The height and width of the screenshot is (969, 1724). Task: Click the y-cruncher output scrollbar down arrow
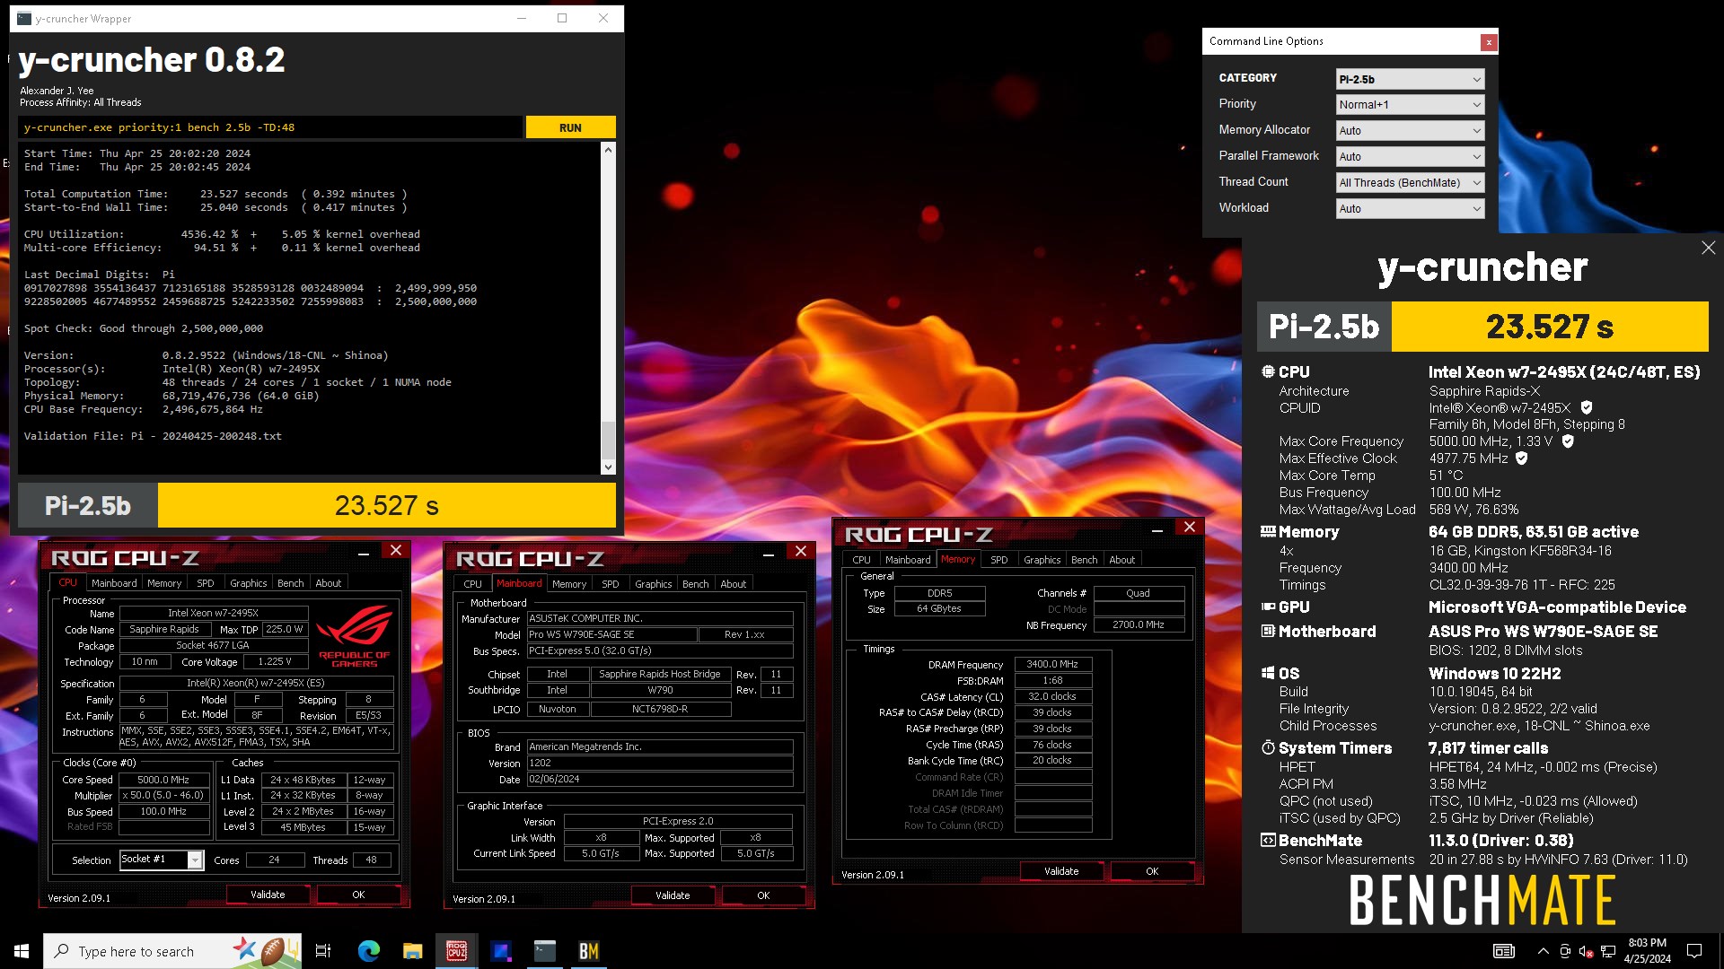pyautogui.click(x=609, y=467)
